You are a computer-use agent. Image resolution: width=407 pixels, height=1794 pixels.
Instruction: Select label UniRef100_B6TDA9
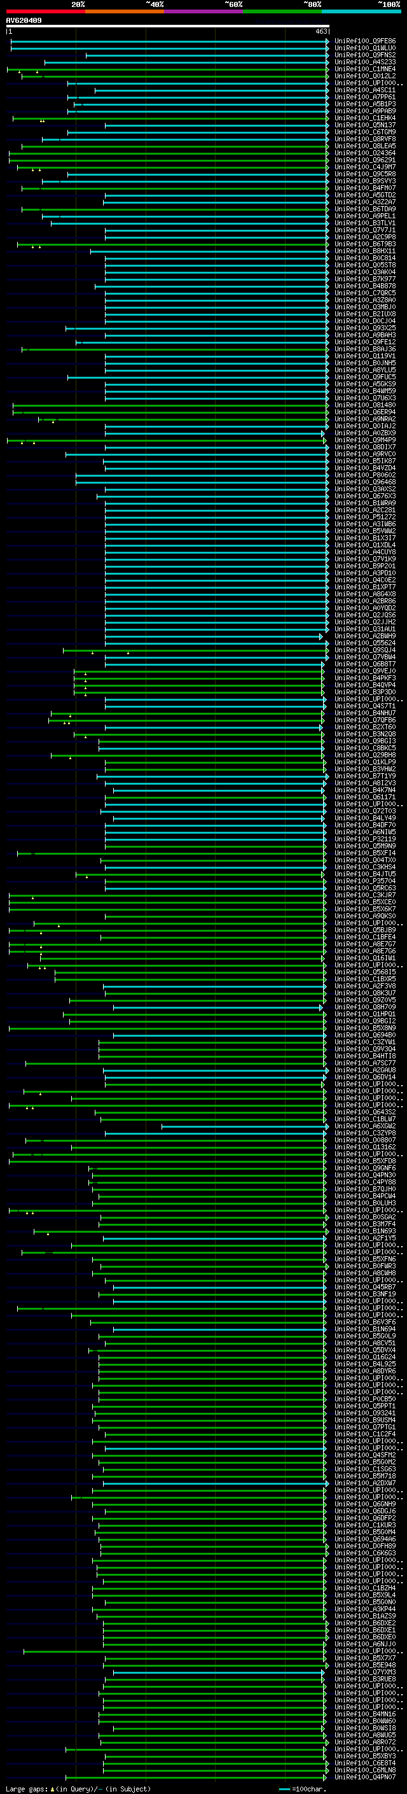[x=364, y=209]
